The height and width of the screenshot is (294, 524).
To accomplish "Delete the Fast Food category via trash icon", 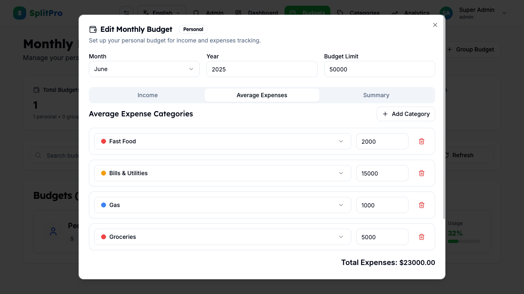I will 421,141.
